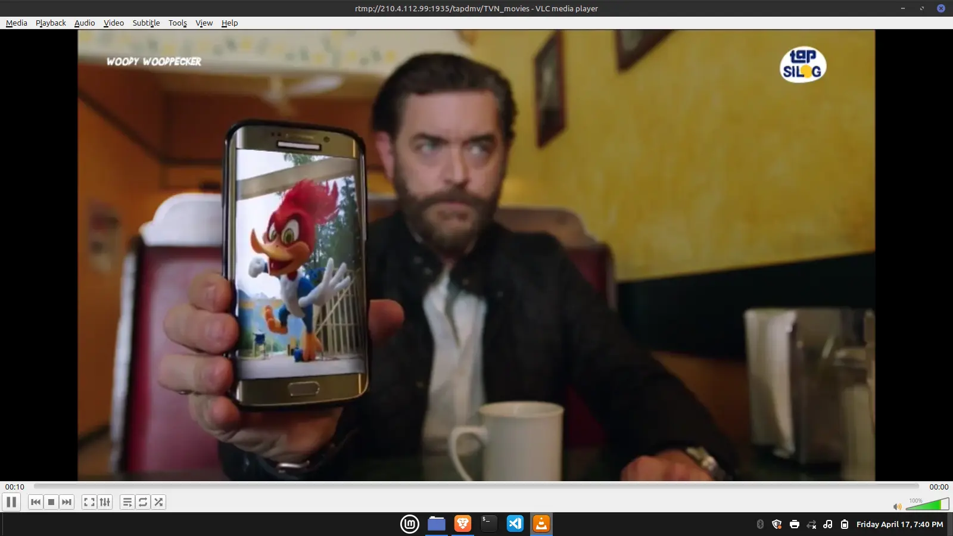Open Bluetooth tray icon
The width and height of the screenshot is (953, 536).
(x=760, y=524)
